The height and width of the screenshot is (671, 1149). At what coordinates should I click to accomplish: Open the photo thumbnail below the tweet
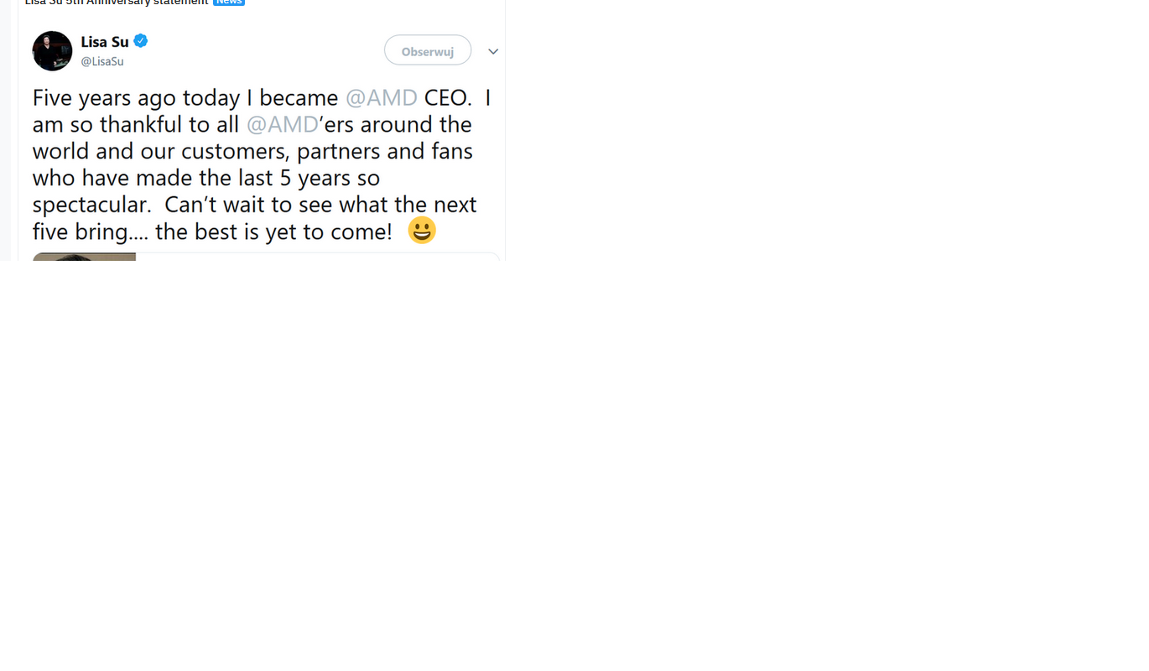point(84,257)
